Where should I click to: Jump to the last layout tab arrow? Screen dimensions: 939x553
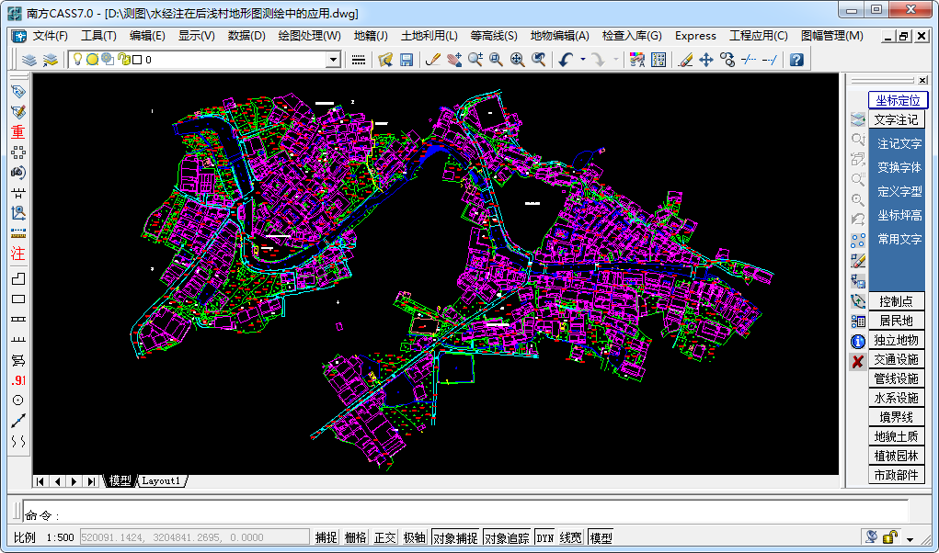(x=91, y=481)
